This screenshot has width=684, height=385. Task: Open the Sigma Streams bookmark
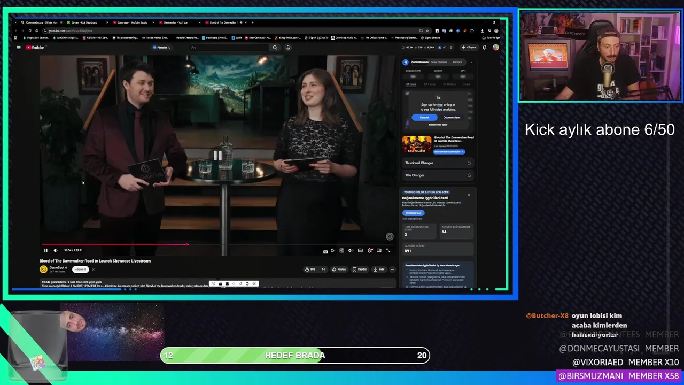click(431, 38)
